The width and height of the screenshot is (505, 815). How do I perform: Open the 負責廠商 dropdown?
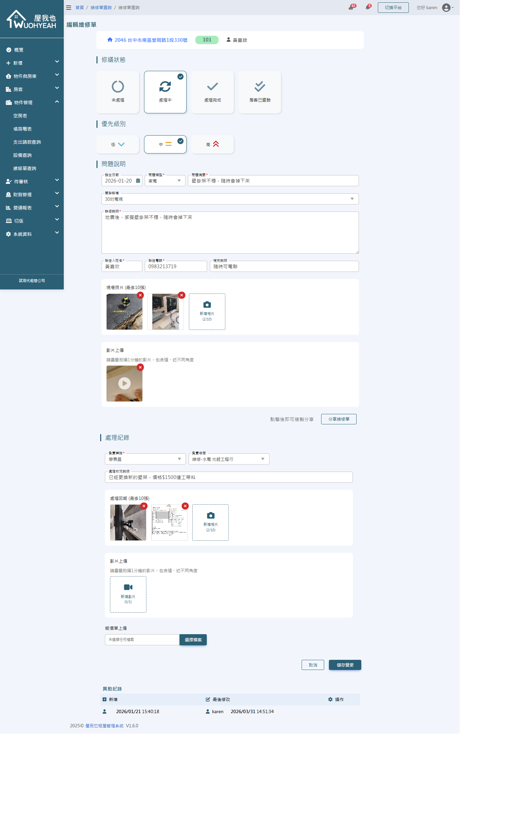pos(229,459)
